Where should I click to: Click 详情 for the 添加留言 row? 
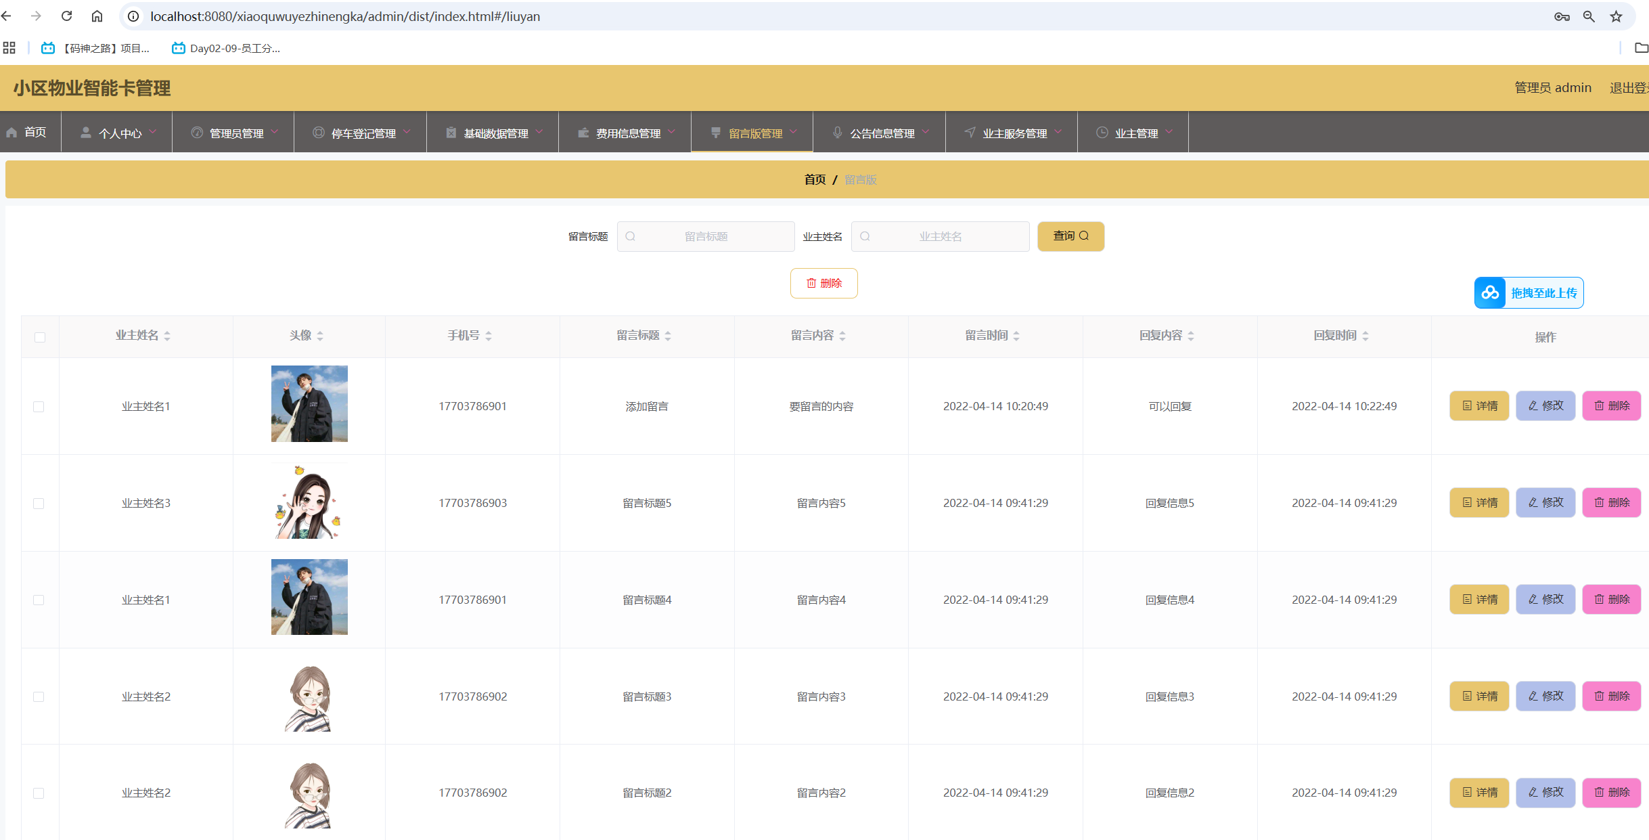coord(1479,405)
